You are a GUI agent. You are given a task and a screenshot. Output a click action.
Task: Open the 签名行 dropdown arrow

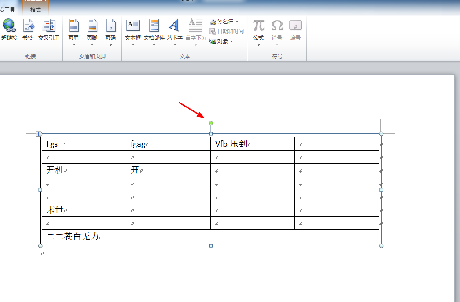click(x=237, y=22)
